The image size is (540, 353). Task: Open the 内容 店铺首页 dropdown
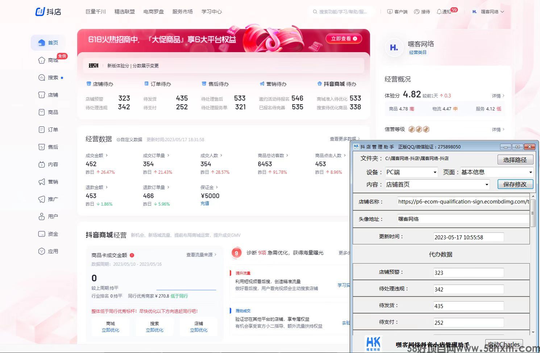(437, 185)
